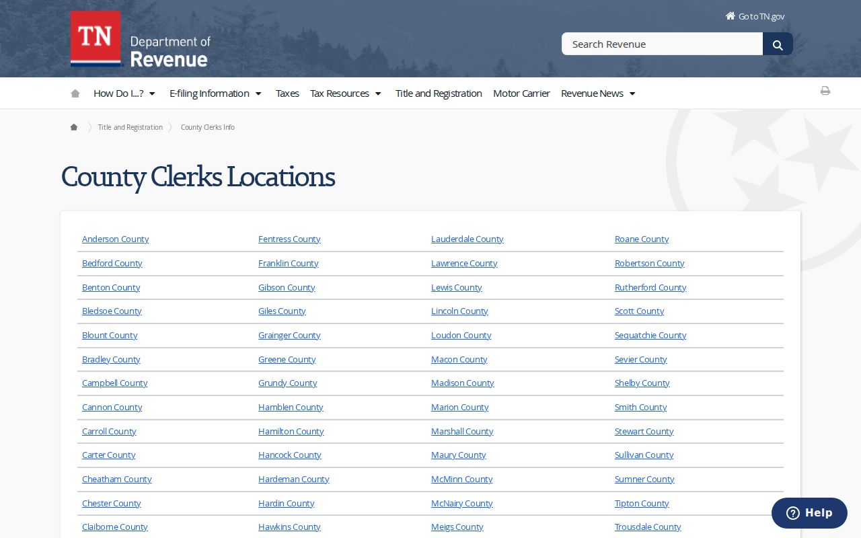Open the Lincoln County link
This screenshot has height=538, width=861.
pos(459,311)
